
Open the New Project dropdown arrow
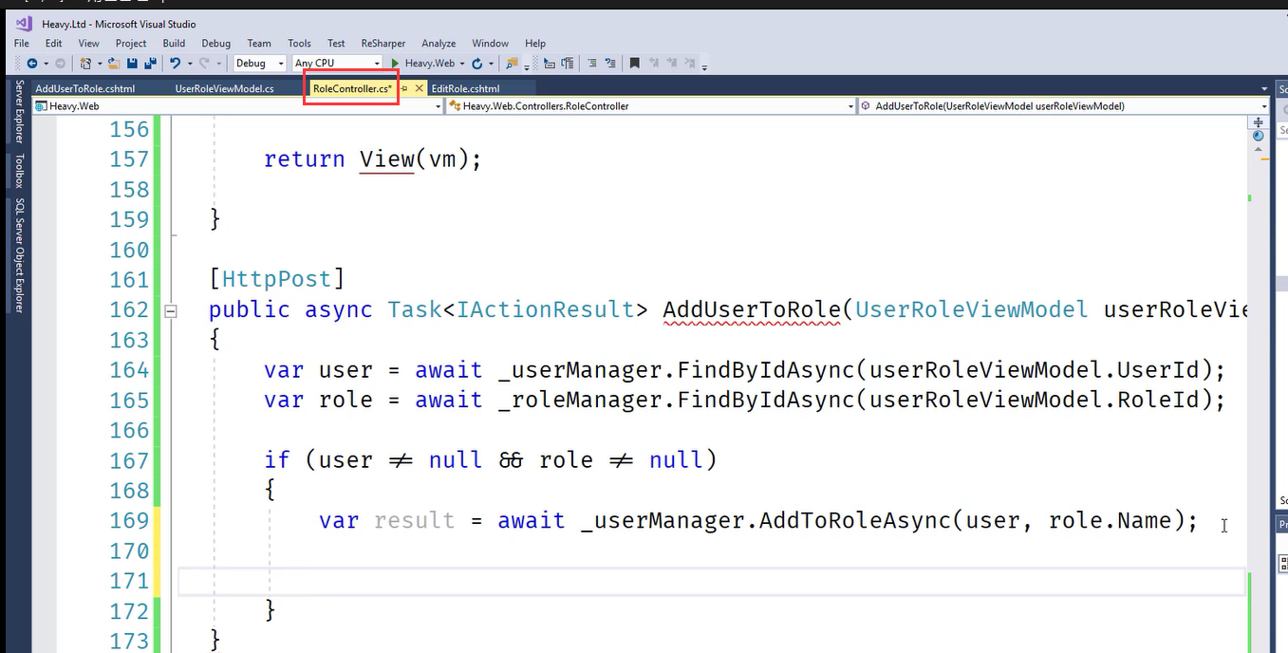point(99,64)
